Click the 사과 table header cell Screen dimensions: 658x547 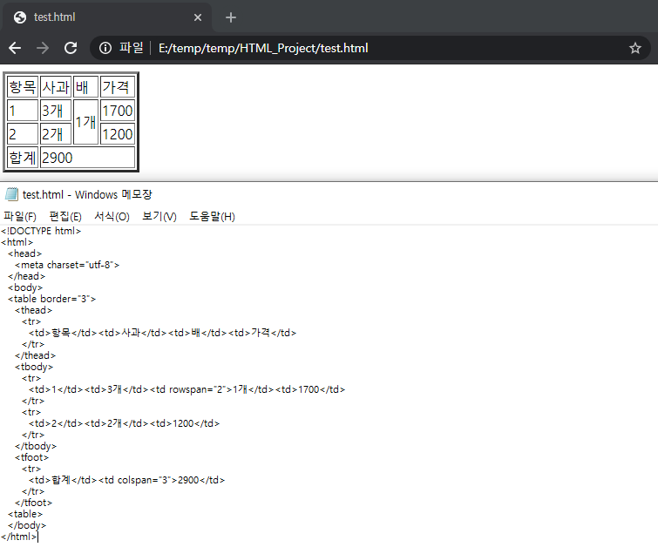pos(56,87)
